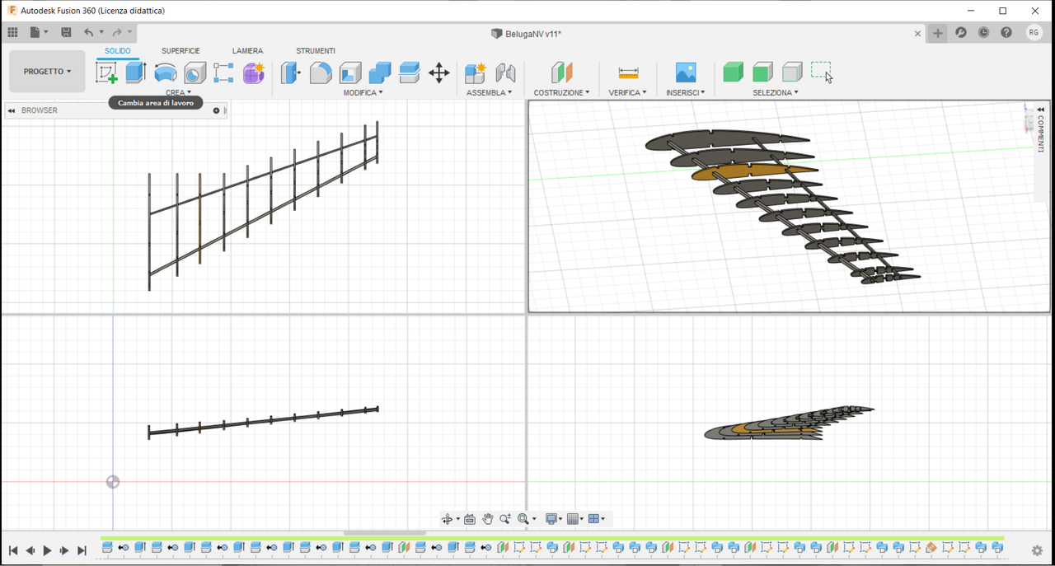Image resolution: width=1055 pixels, height=566 pixels.
Task: Select the Zoom magnifier tool
Action: point(505,519)
